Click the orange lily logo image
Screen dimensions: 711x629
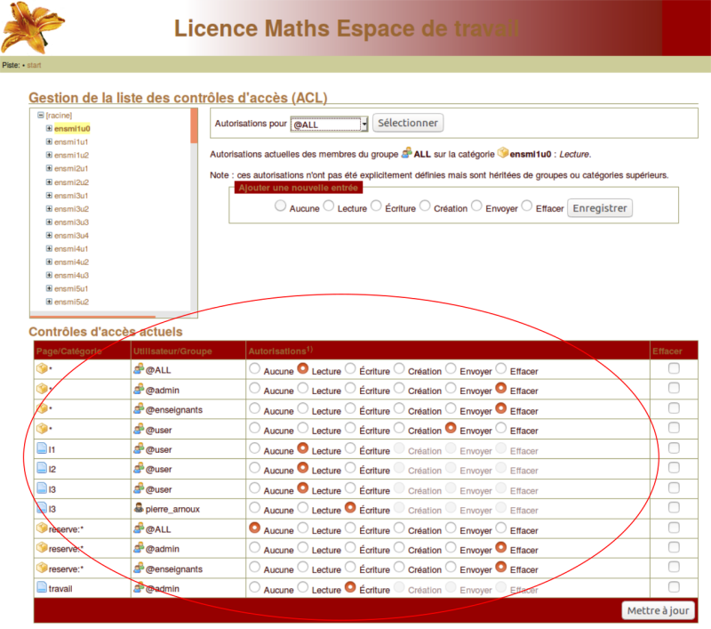pos(34,28)
